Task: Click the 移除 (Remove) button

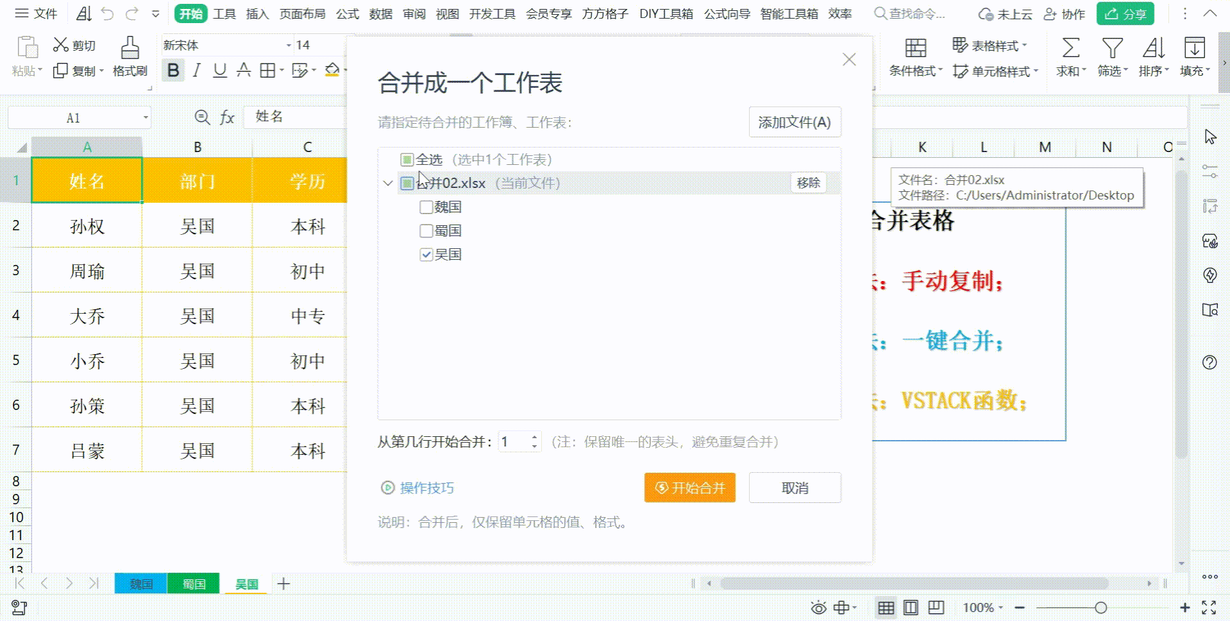Action: [808, 183]
